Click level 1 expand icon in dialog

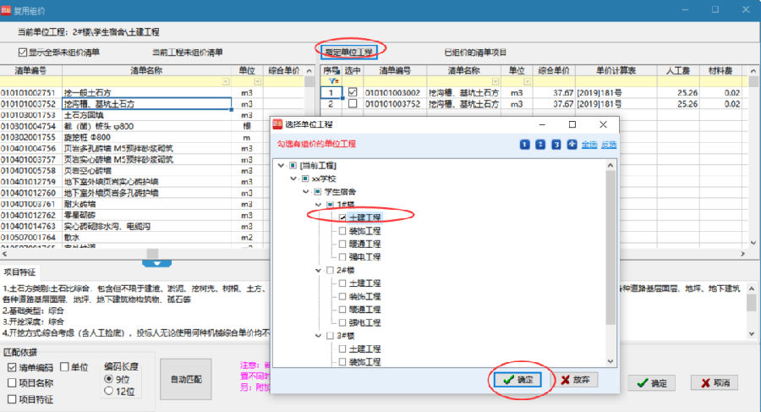[525, 144]
